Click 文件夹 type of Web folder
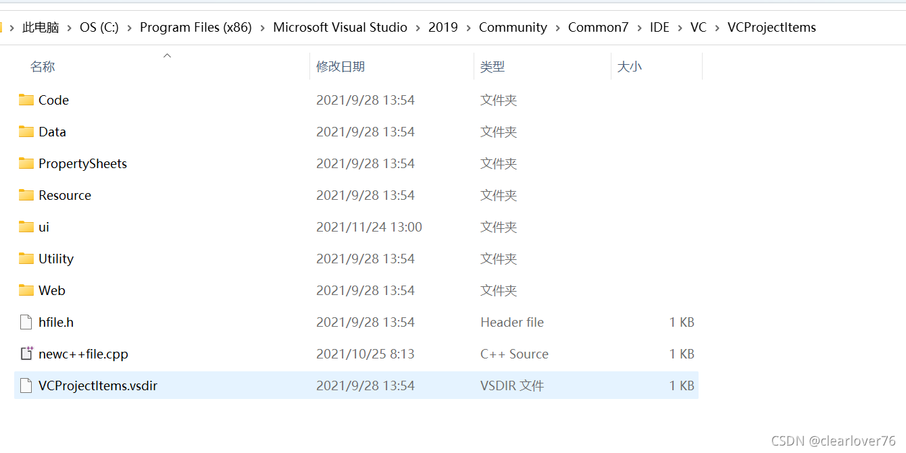The width and height of the screenshot is (906, 453). click(x=499, y=290)
